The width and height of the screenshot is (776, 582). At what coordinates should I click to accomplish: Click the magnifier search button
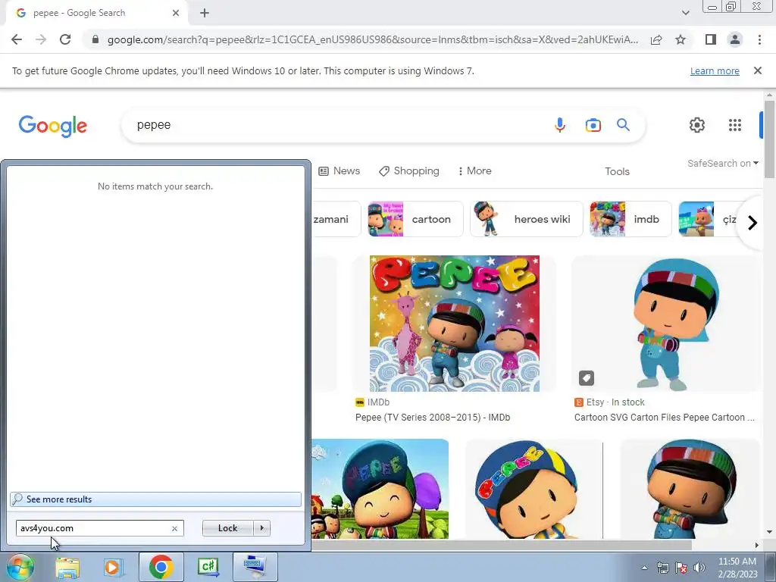(x=623, y=125)
